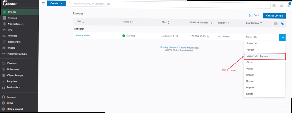Open the ubuntu-in-use Linode link

83,35
